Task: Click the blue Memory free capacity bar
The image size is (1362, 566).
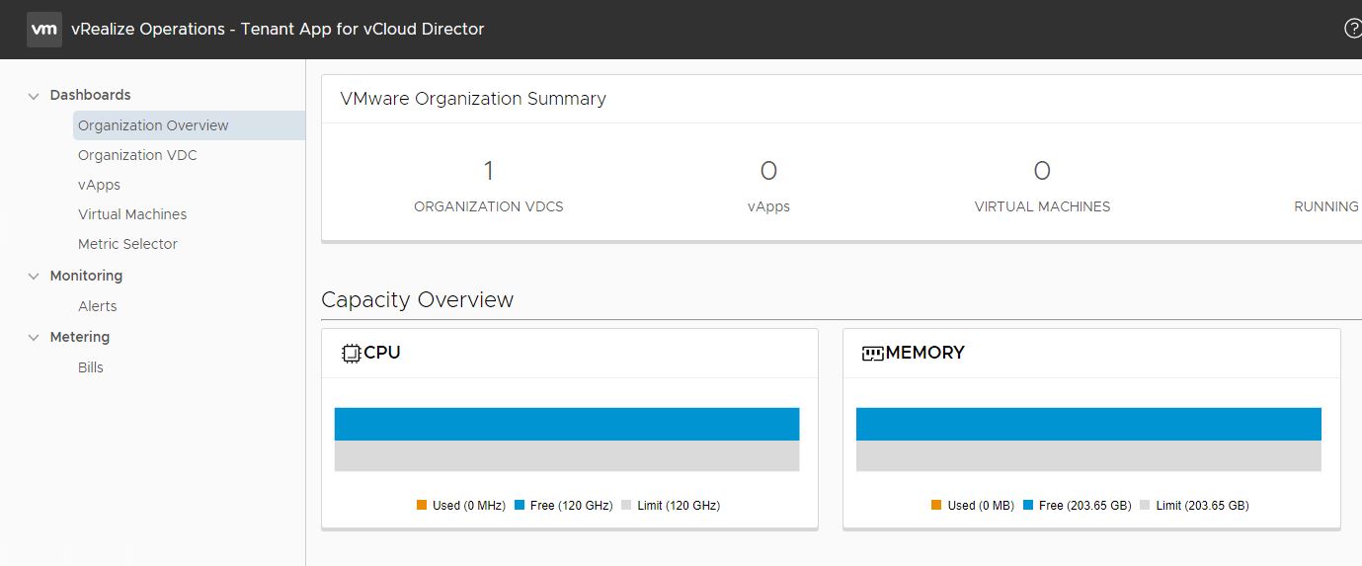Action: pos(1088,424)
